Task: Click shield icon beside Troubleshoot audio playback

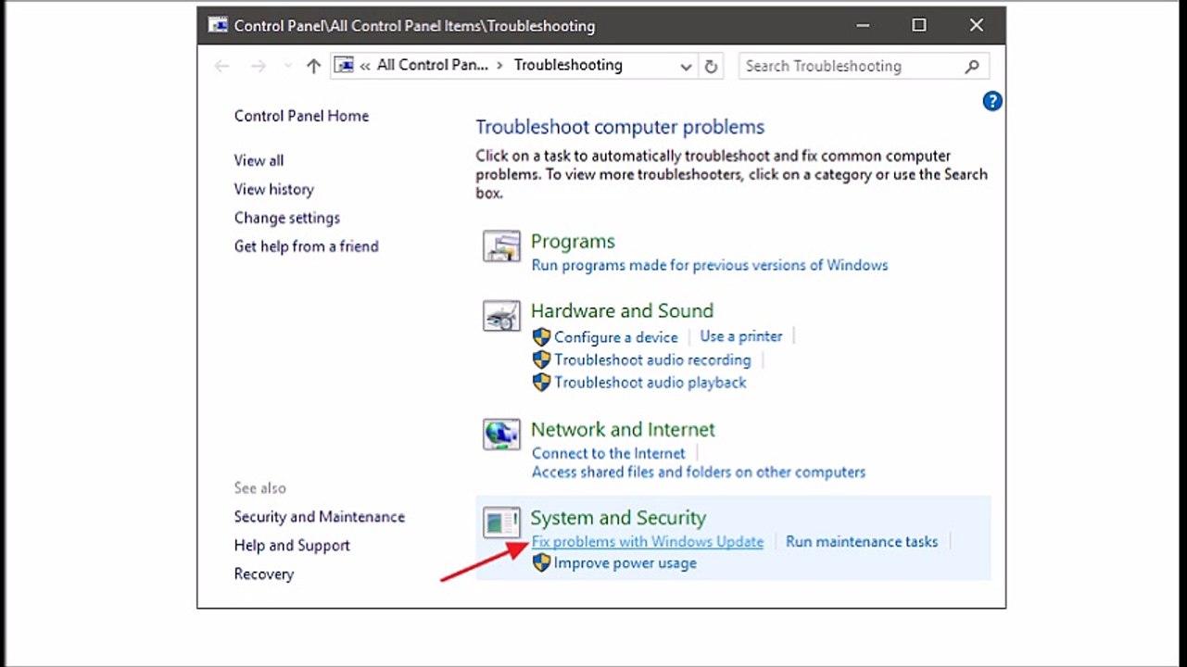Action: [541, 382]
